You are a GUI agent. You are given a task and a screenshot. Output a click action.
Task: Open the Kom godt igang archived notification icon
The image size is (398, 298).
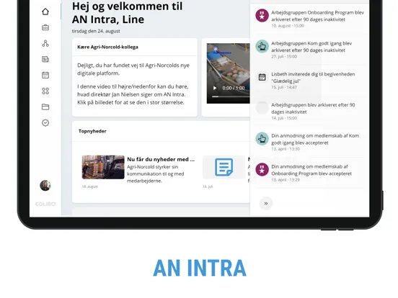[262, 46]
